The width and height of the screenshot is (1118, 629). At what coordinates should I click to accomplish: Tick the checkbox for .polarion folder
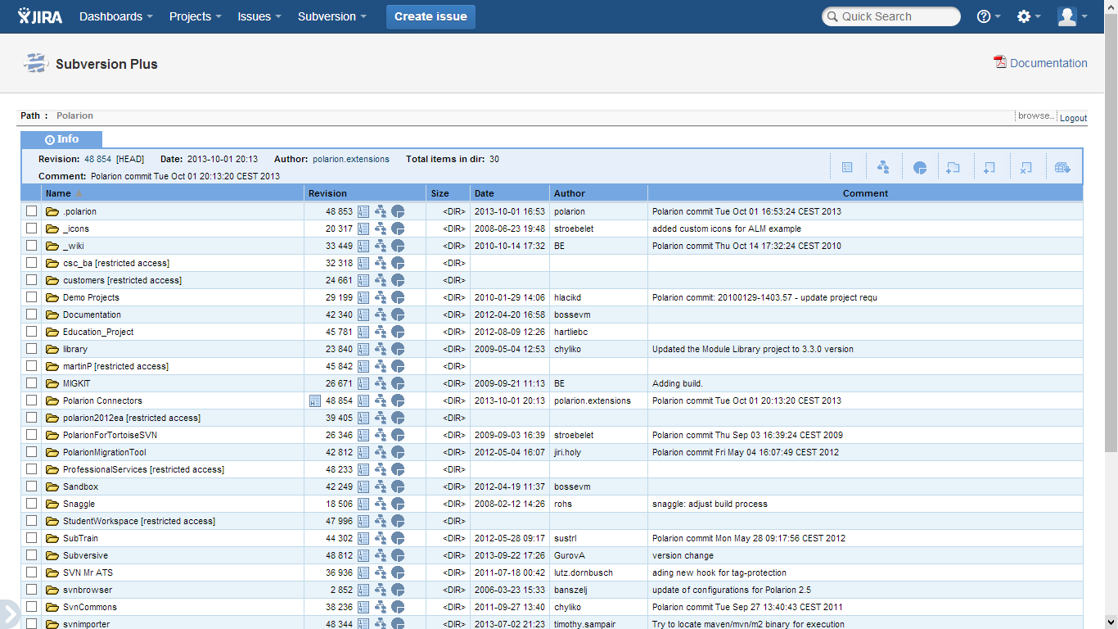click(x=32, y=211)
